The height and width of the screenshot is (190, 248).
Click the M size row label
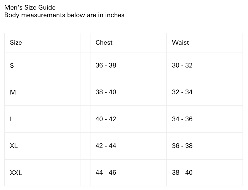click(13, 92)
